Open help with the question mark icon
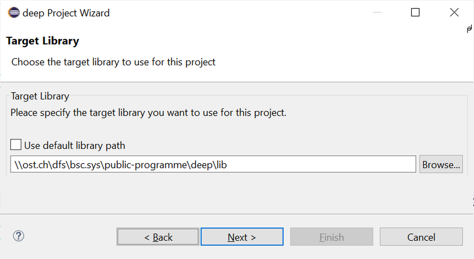The image size is (474, 259). [x=19, y=236]
